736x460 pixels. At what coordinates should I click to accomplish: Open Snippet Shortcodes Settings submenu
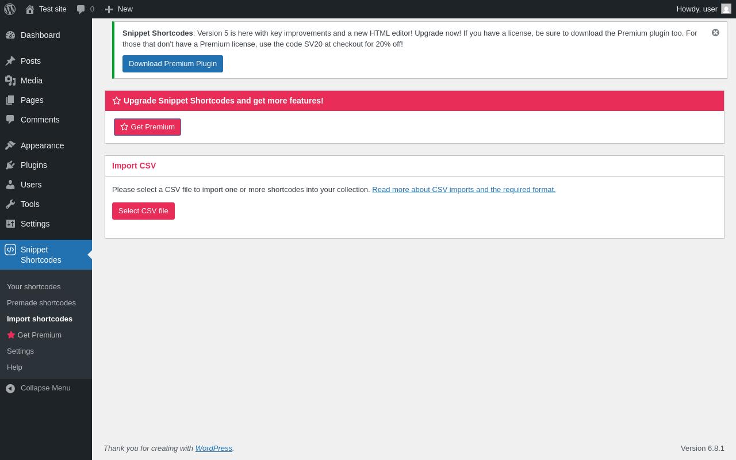pos(20,351)
